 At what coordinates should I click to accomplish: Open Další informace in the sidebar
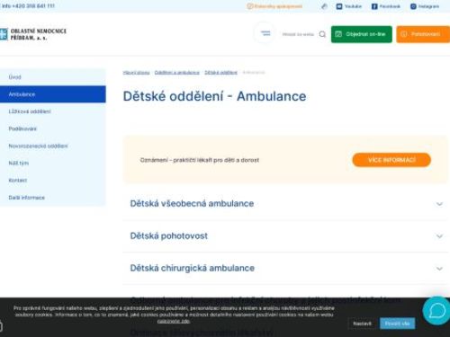[53, 198]
